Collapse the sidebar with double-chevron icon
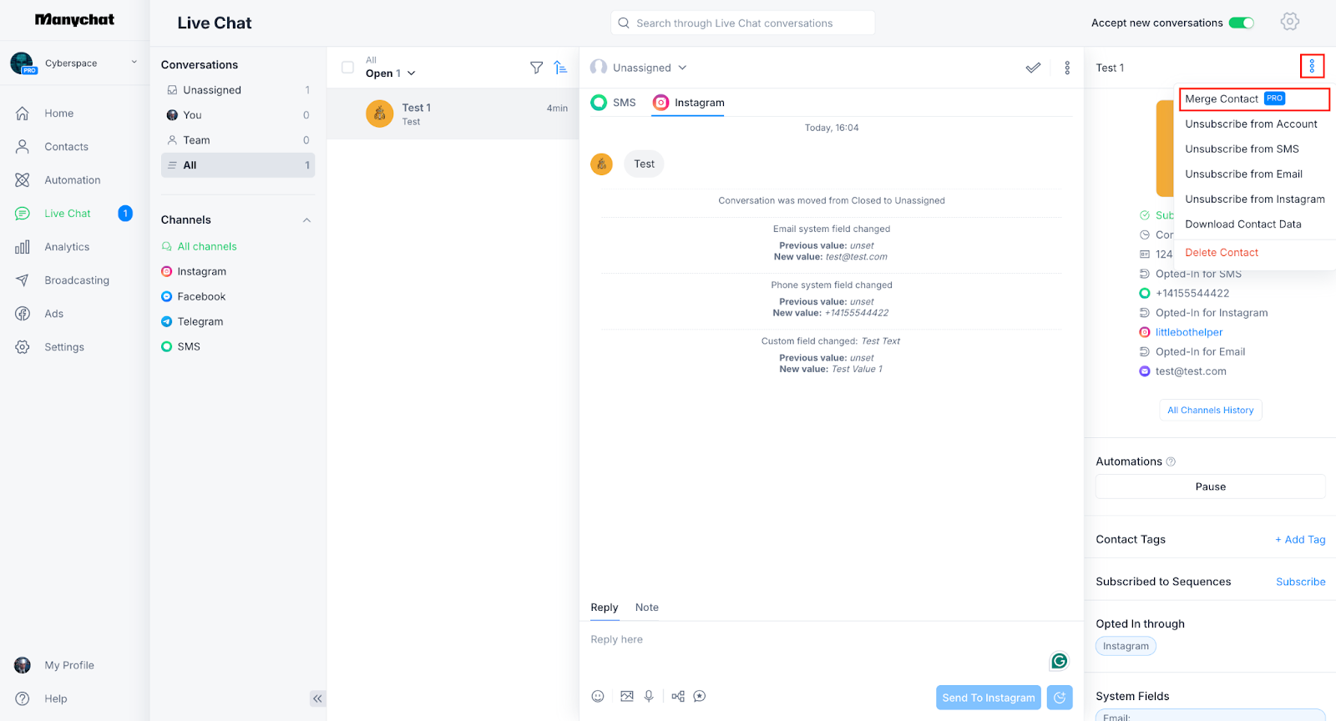The width and height of the screenshot is (1336, 721). pyautogui.click(x=317, y=698)
